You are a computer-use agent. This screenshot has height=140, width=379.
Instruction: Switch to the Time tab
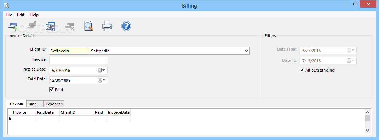[35, 104]
